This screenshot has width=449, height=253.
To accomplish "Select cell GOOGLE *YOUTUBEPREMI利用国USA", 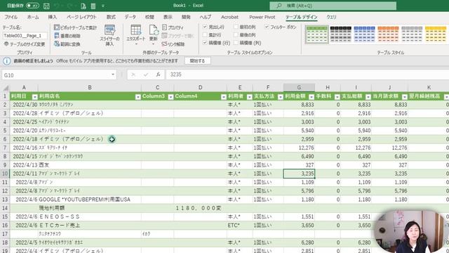I will tap(90, 200).
